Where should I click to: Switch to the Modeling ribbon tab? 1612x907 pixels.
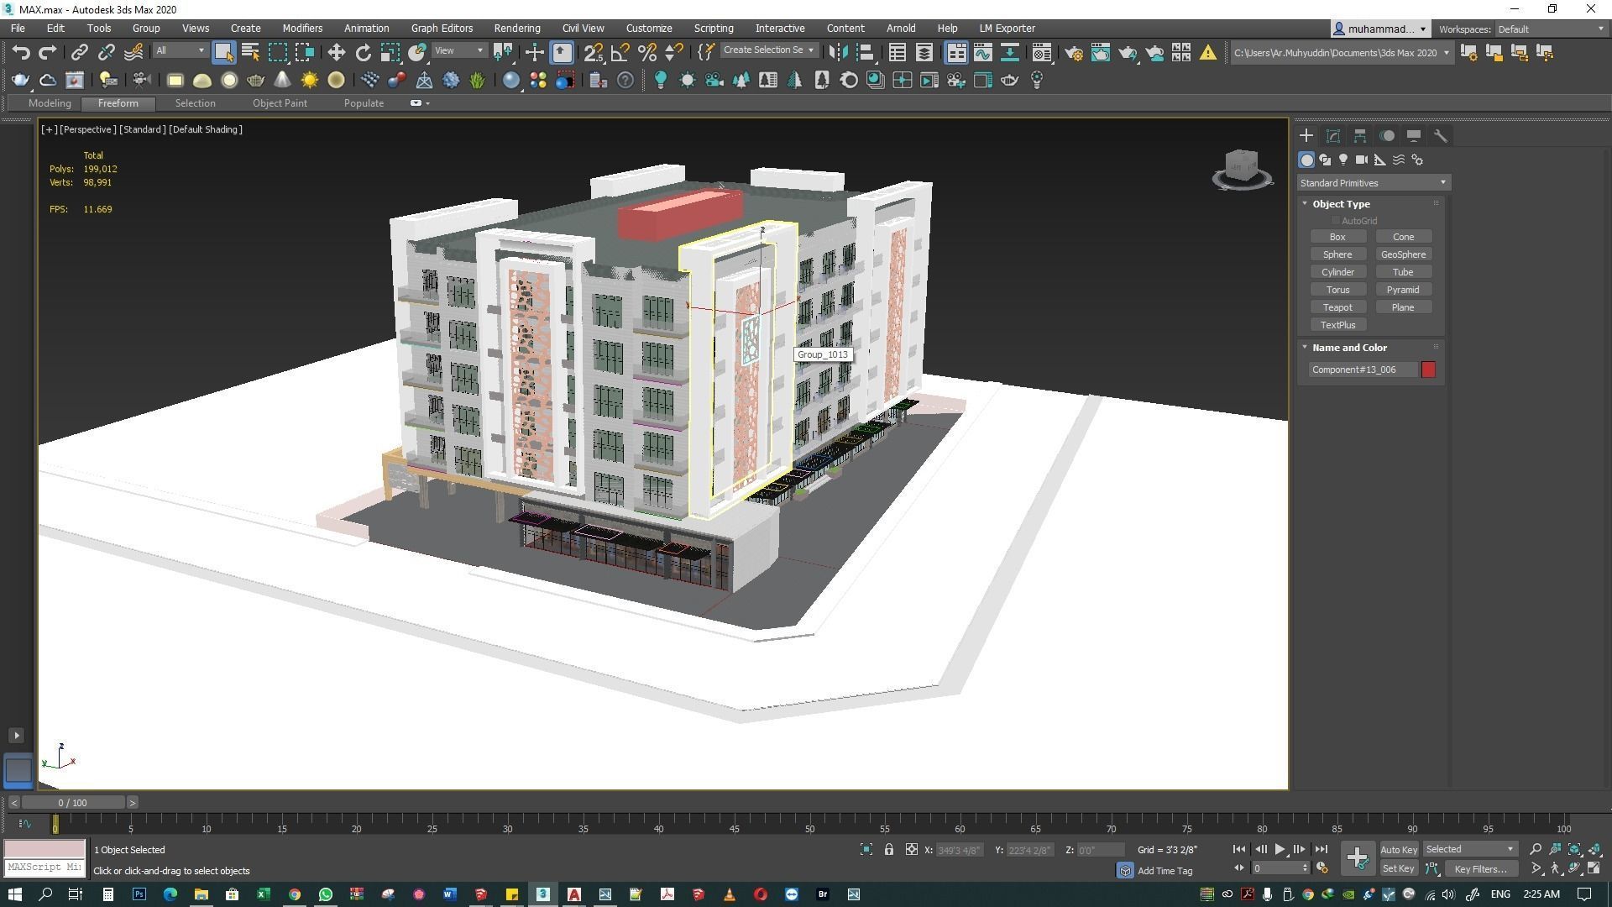pos(50,103)
